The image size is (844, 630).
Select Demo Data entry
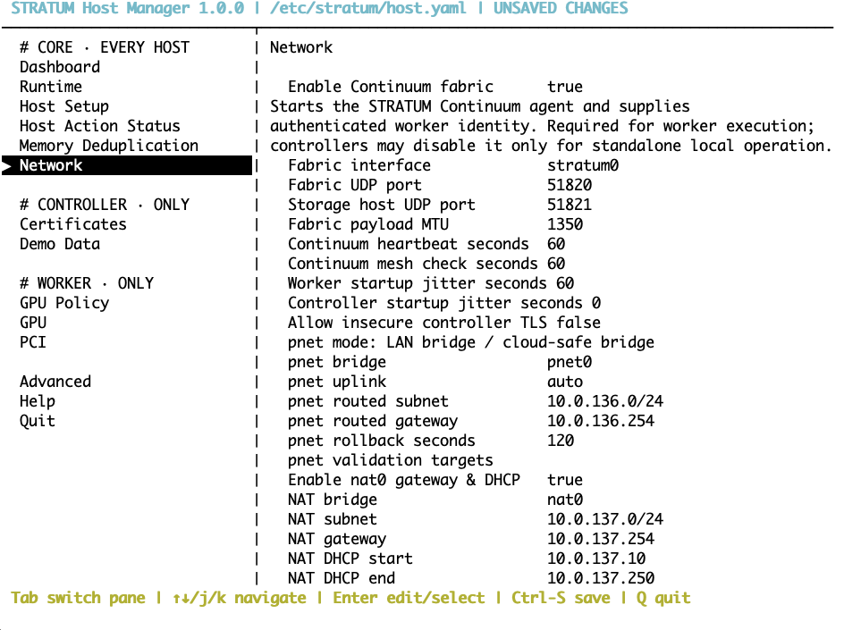click(x=60, y=244)
